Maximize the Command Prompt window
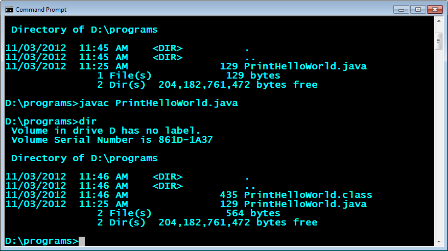Viewport: 448px width, 251px height. pos(417,9)
